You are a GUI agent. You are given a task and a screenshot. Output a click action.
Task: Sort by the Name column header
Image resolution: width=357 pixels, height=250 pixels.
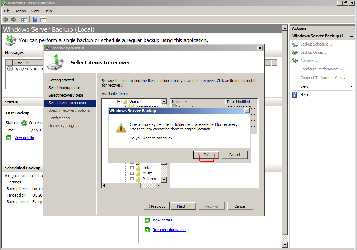198,102
